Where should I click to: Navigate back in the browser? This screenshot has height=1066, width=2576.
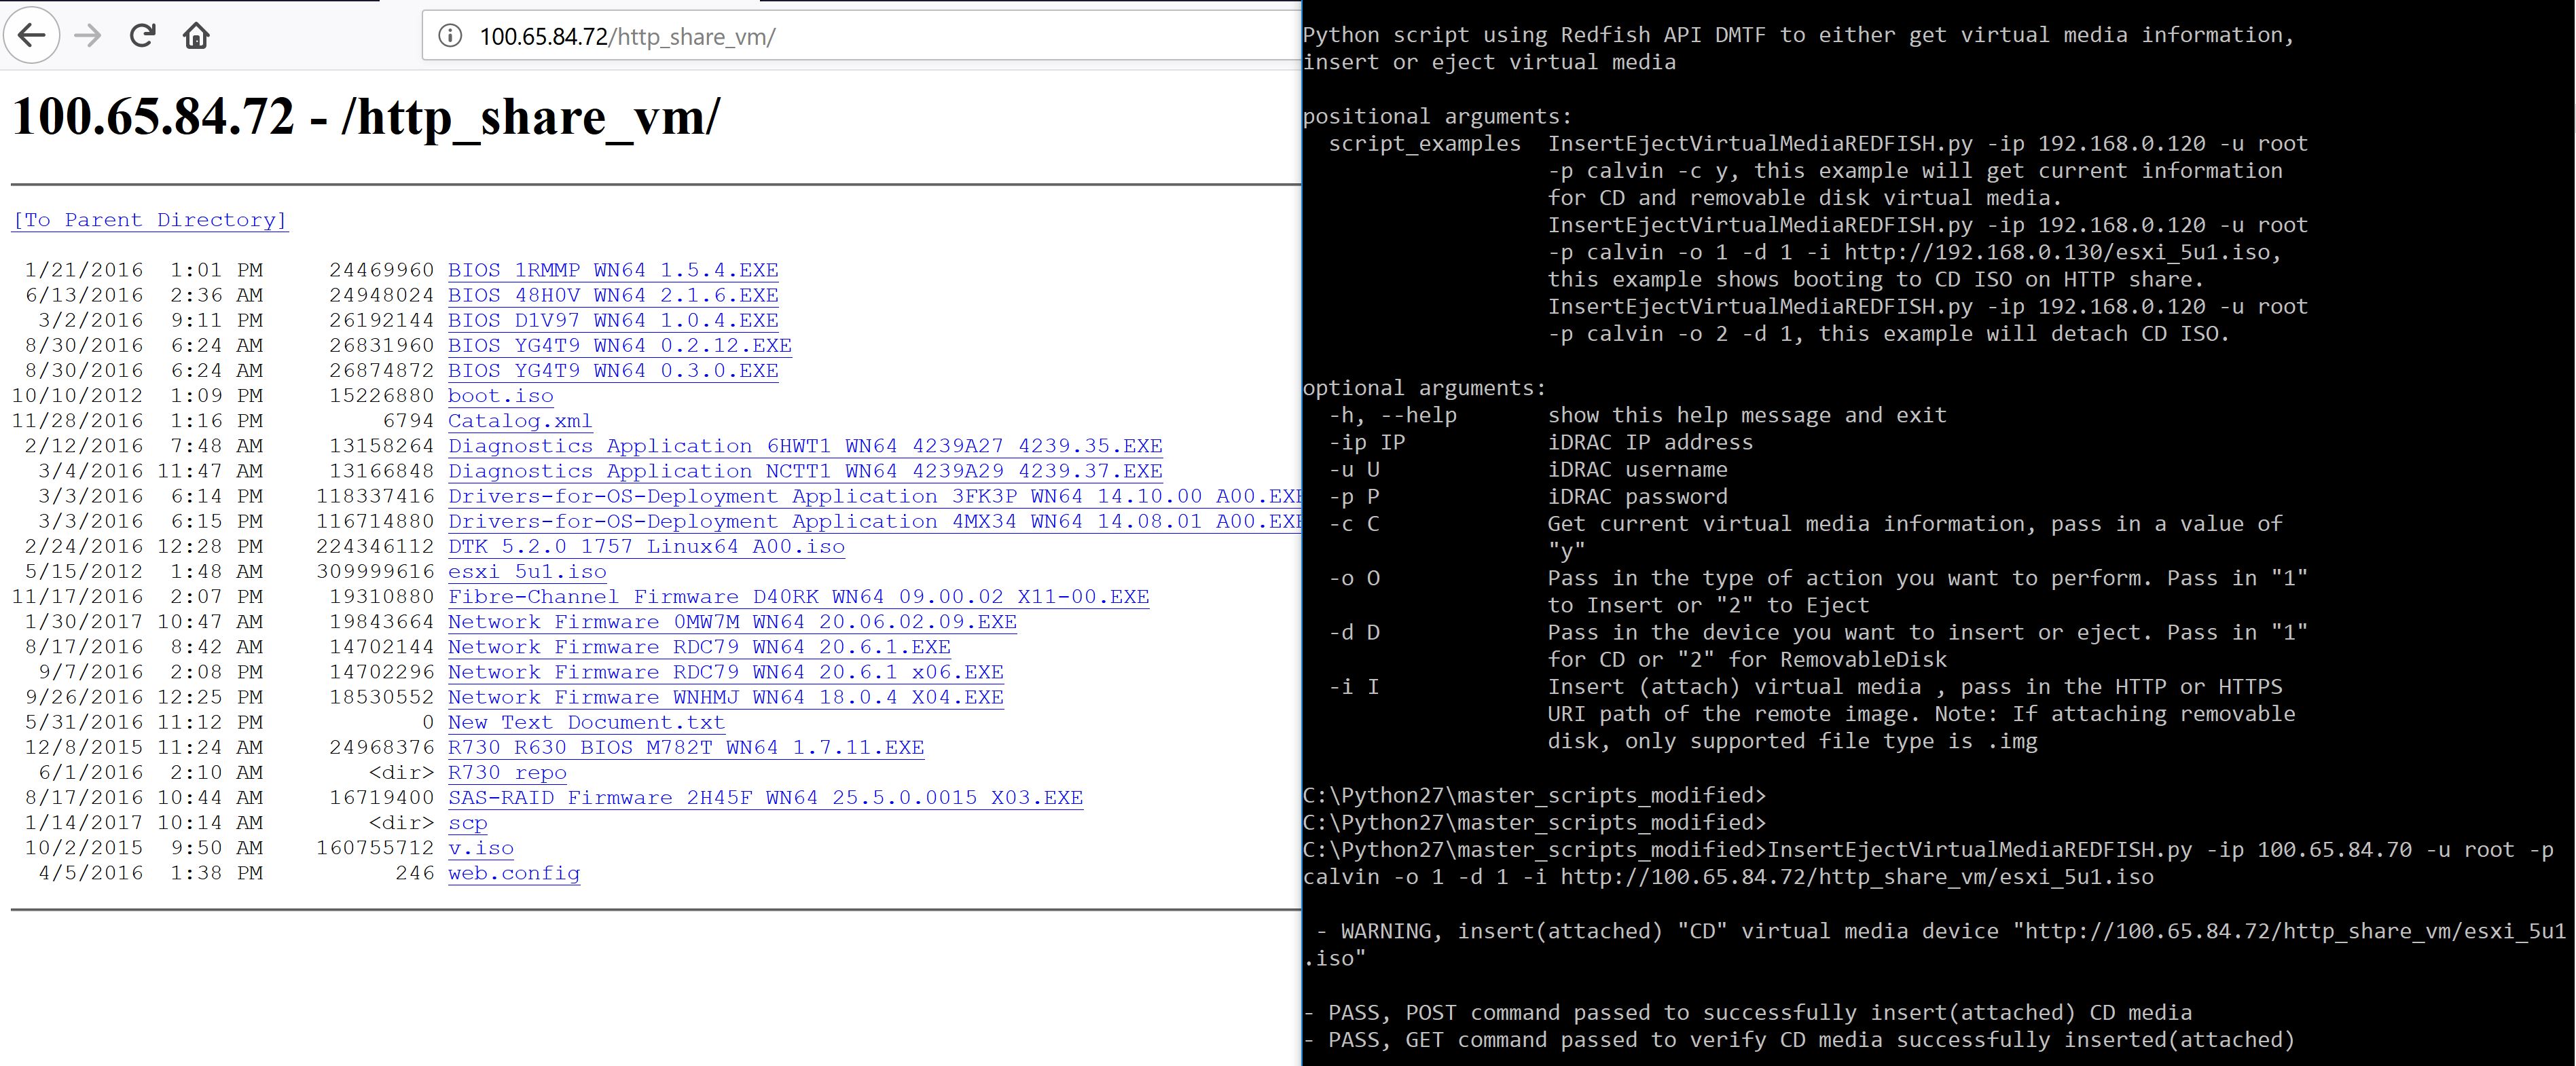click(31, 36)
